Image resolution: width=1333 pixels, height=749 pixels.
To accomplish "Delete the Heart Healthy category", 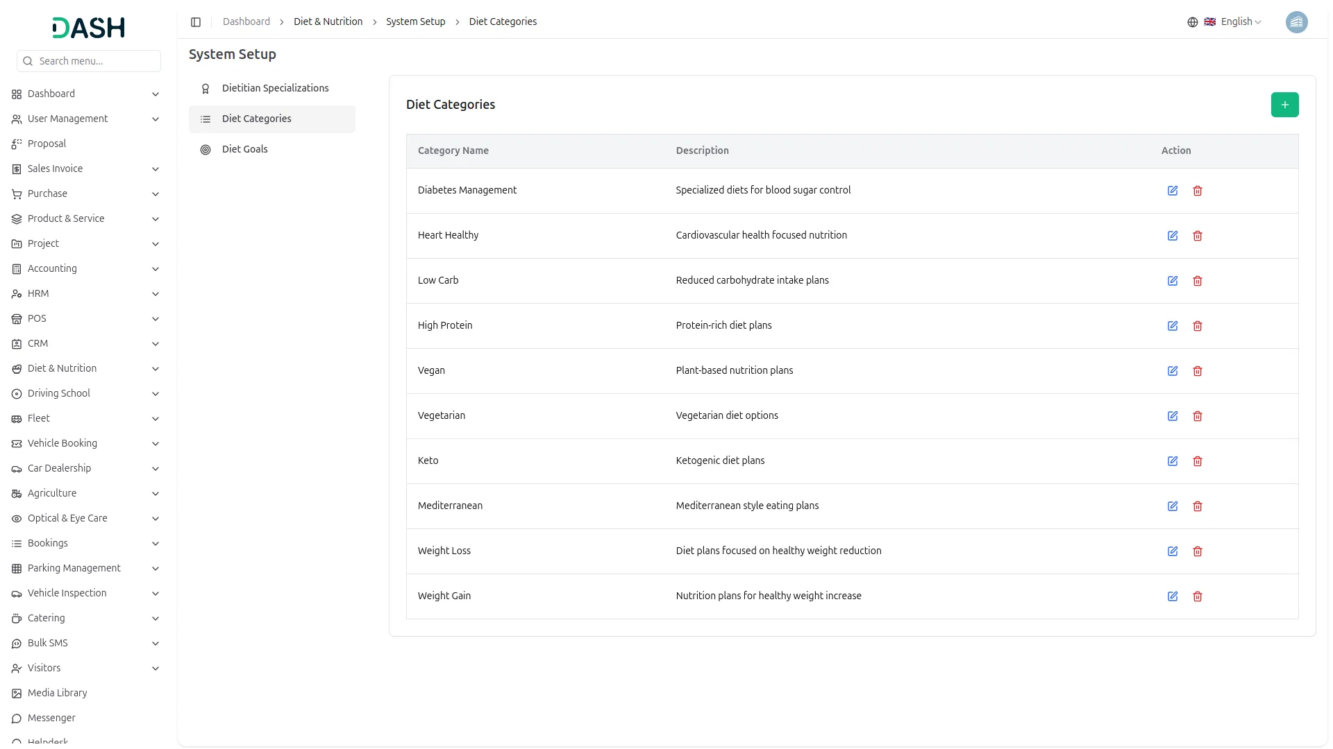I will [x=1198, y=236].
